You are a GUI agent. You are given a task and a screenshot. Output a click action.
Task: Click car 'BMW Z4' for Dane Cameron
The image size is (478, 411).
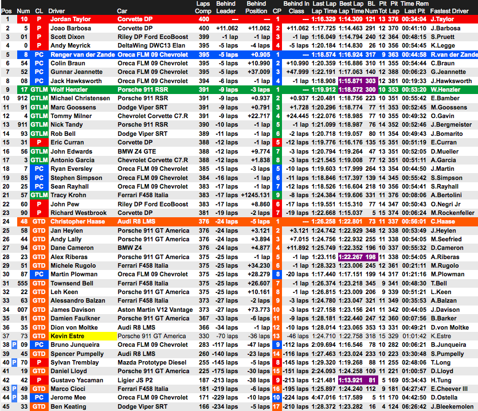pyautogui.click(x=130, y=248)
